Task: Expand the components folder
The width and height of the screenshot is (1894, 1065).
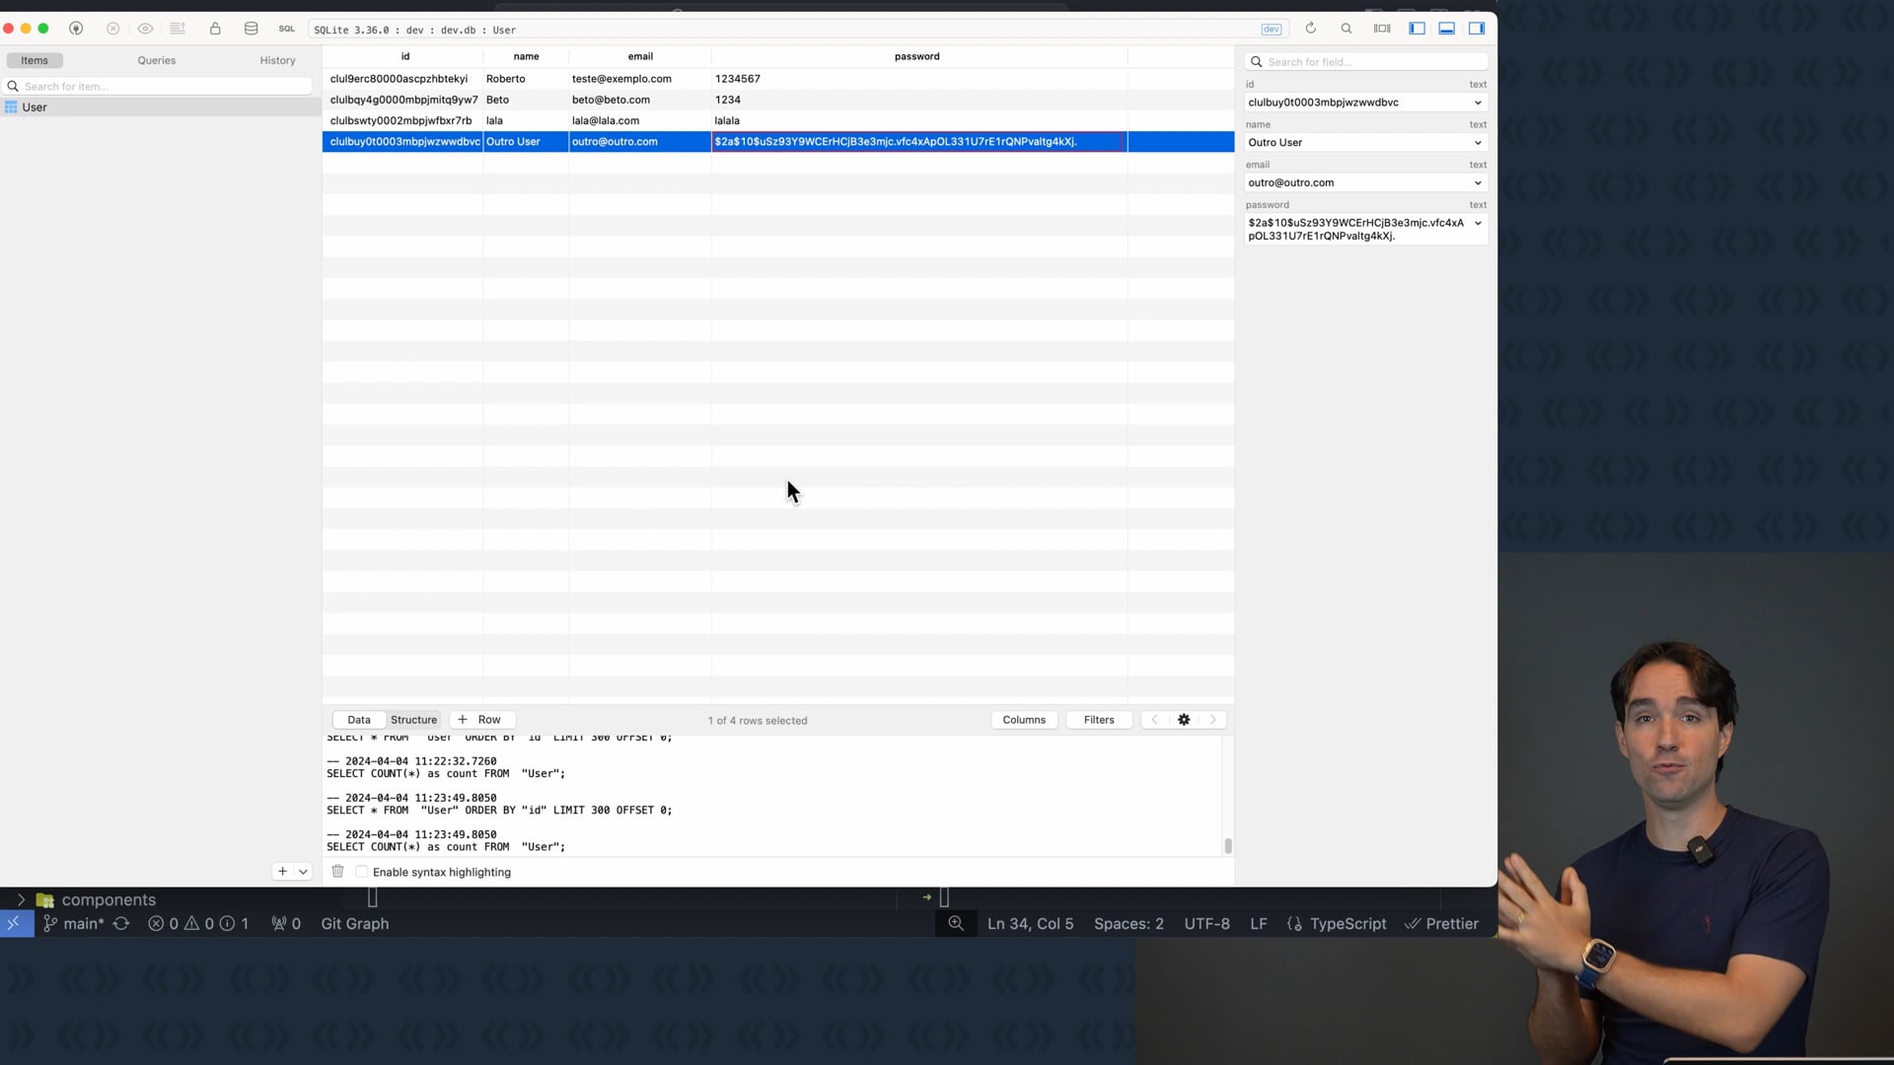Action: (x=21, y=899)
